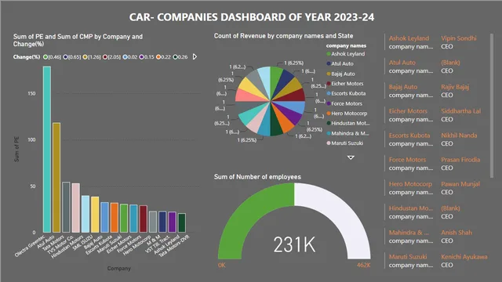Image resolution: width=502 pixels, height=282 pixels.
Task: Click Hero Motocorp in pie legend
Action: click(347, 113)
